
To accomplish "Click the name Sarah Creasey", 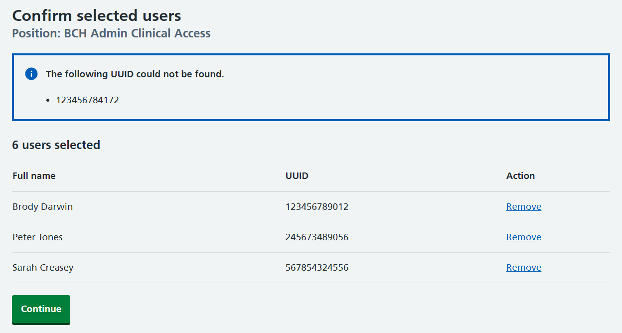I will click(x=43, y=268).
